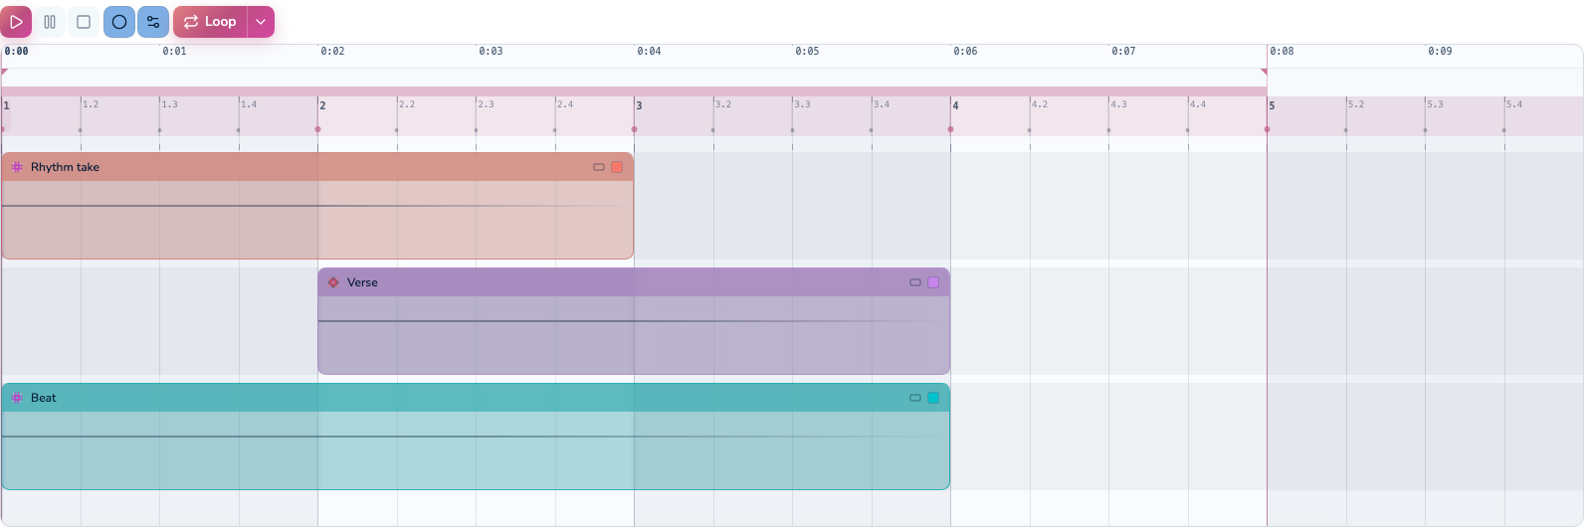Click beat 2.3 on the ruler
This screenshot has width=1584, height=527.
486,104
